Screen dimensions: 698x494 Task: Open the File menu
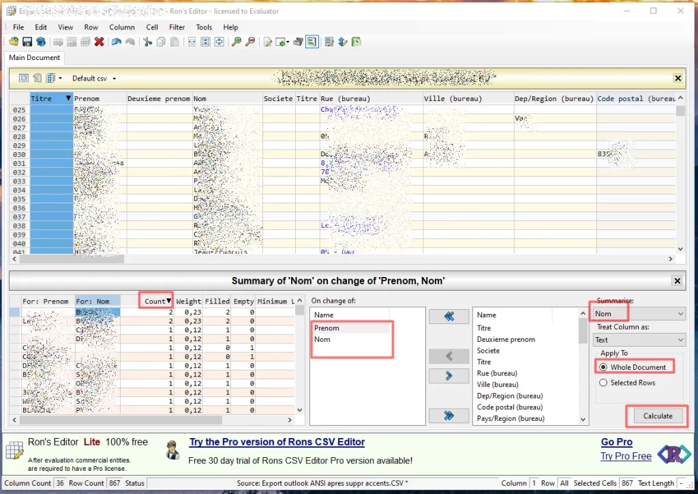tap(18, 27)
